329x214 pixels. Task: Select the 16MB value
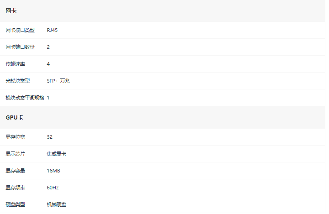pos(53,171)
